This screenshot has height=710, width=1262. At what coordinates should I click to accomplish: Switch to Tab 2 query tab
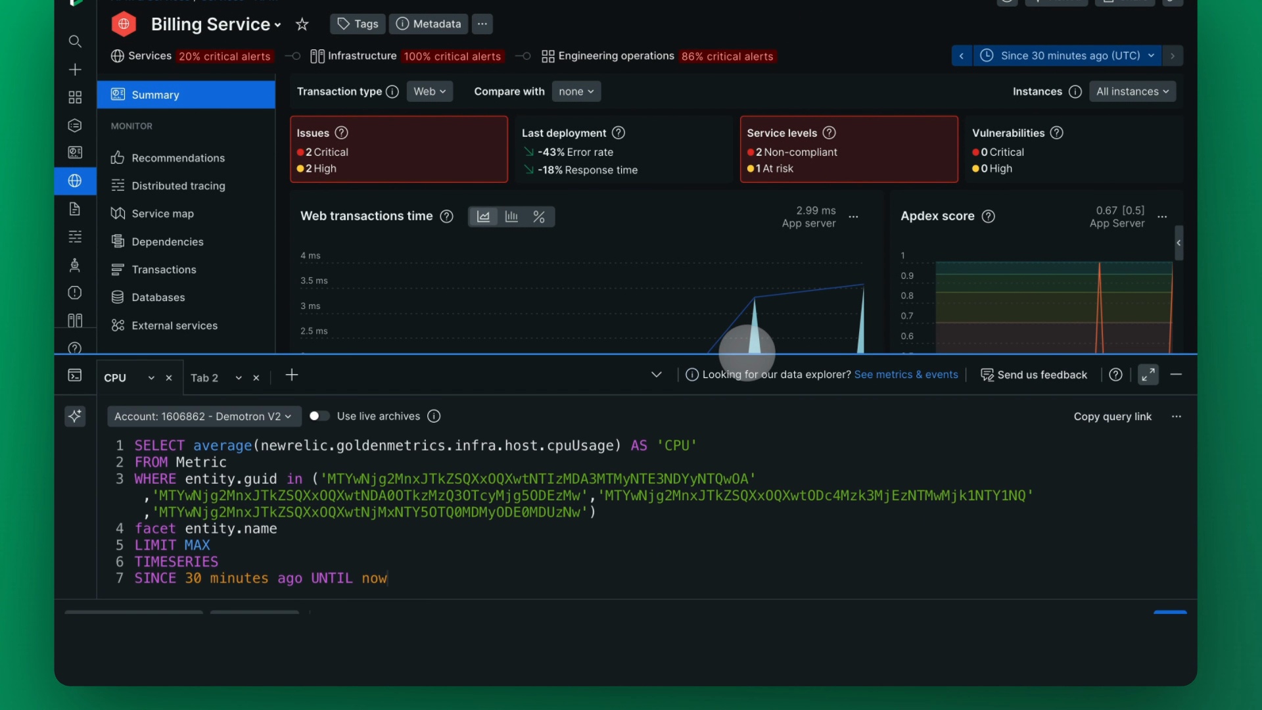coord(204,378)
